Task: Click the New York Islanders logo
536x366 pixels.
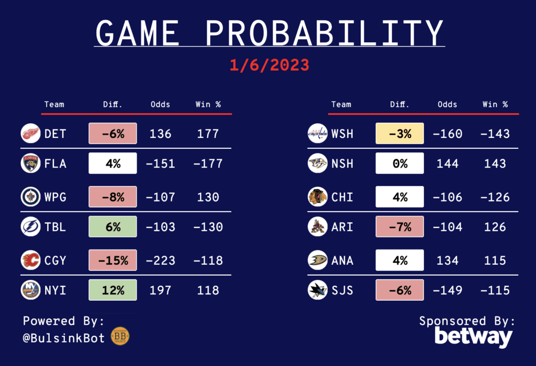Action: pyautogui.click(x=30, y=290)
